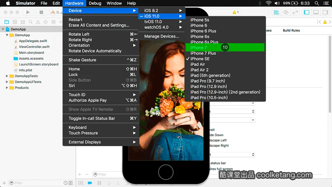The image size is (332, 187).
Task: Open the External Displays submenu
Action: 101,142
